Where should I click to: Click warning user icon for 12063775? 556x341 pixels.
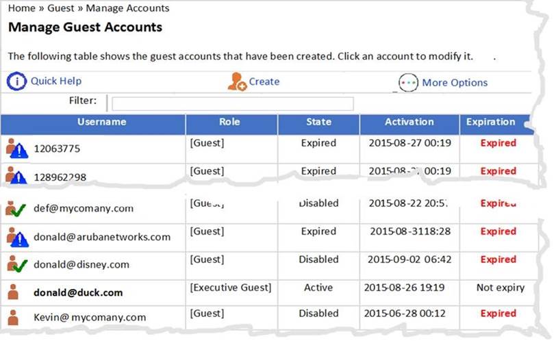16,149
